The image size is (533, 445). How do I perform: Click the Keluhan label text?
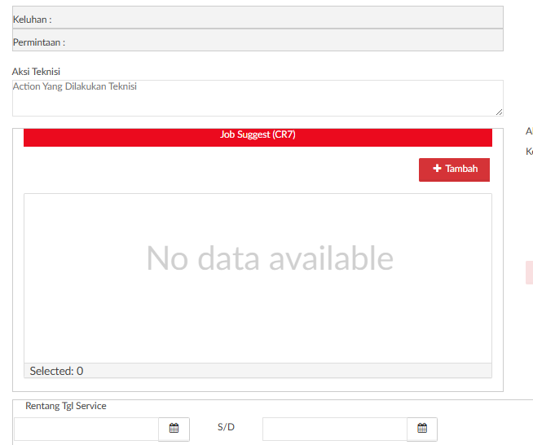pos(32,19)
